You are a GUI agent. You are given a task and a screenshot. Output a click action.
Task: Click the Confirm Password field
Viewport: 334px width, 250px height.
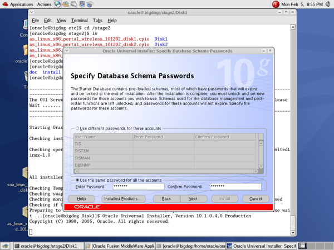point(235,187)
